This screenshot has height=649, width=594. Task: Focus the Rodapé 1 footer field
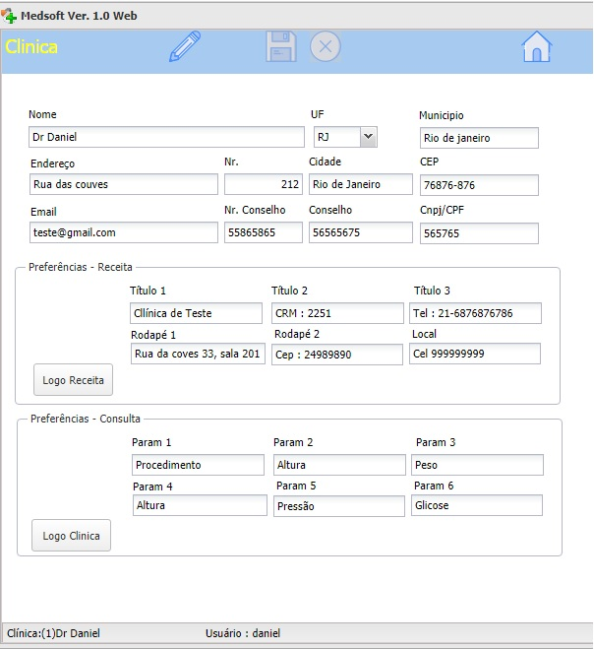(x=198, y=354)
